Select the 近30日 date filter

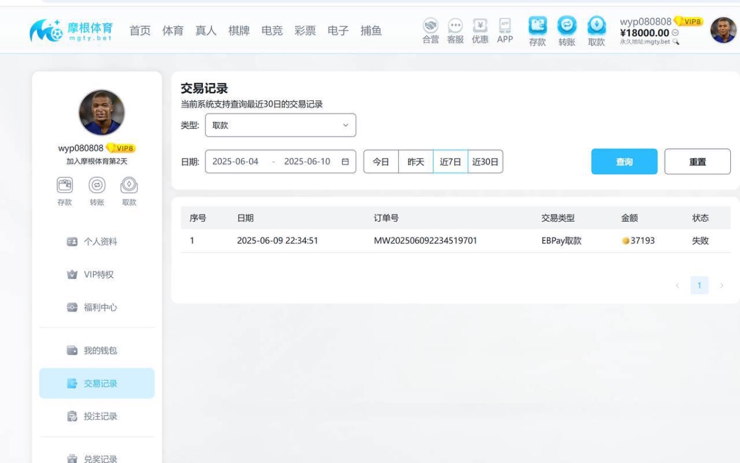coord(485,161)
